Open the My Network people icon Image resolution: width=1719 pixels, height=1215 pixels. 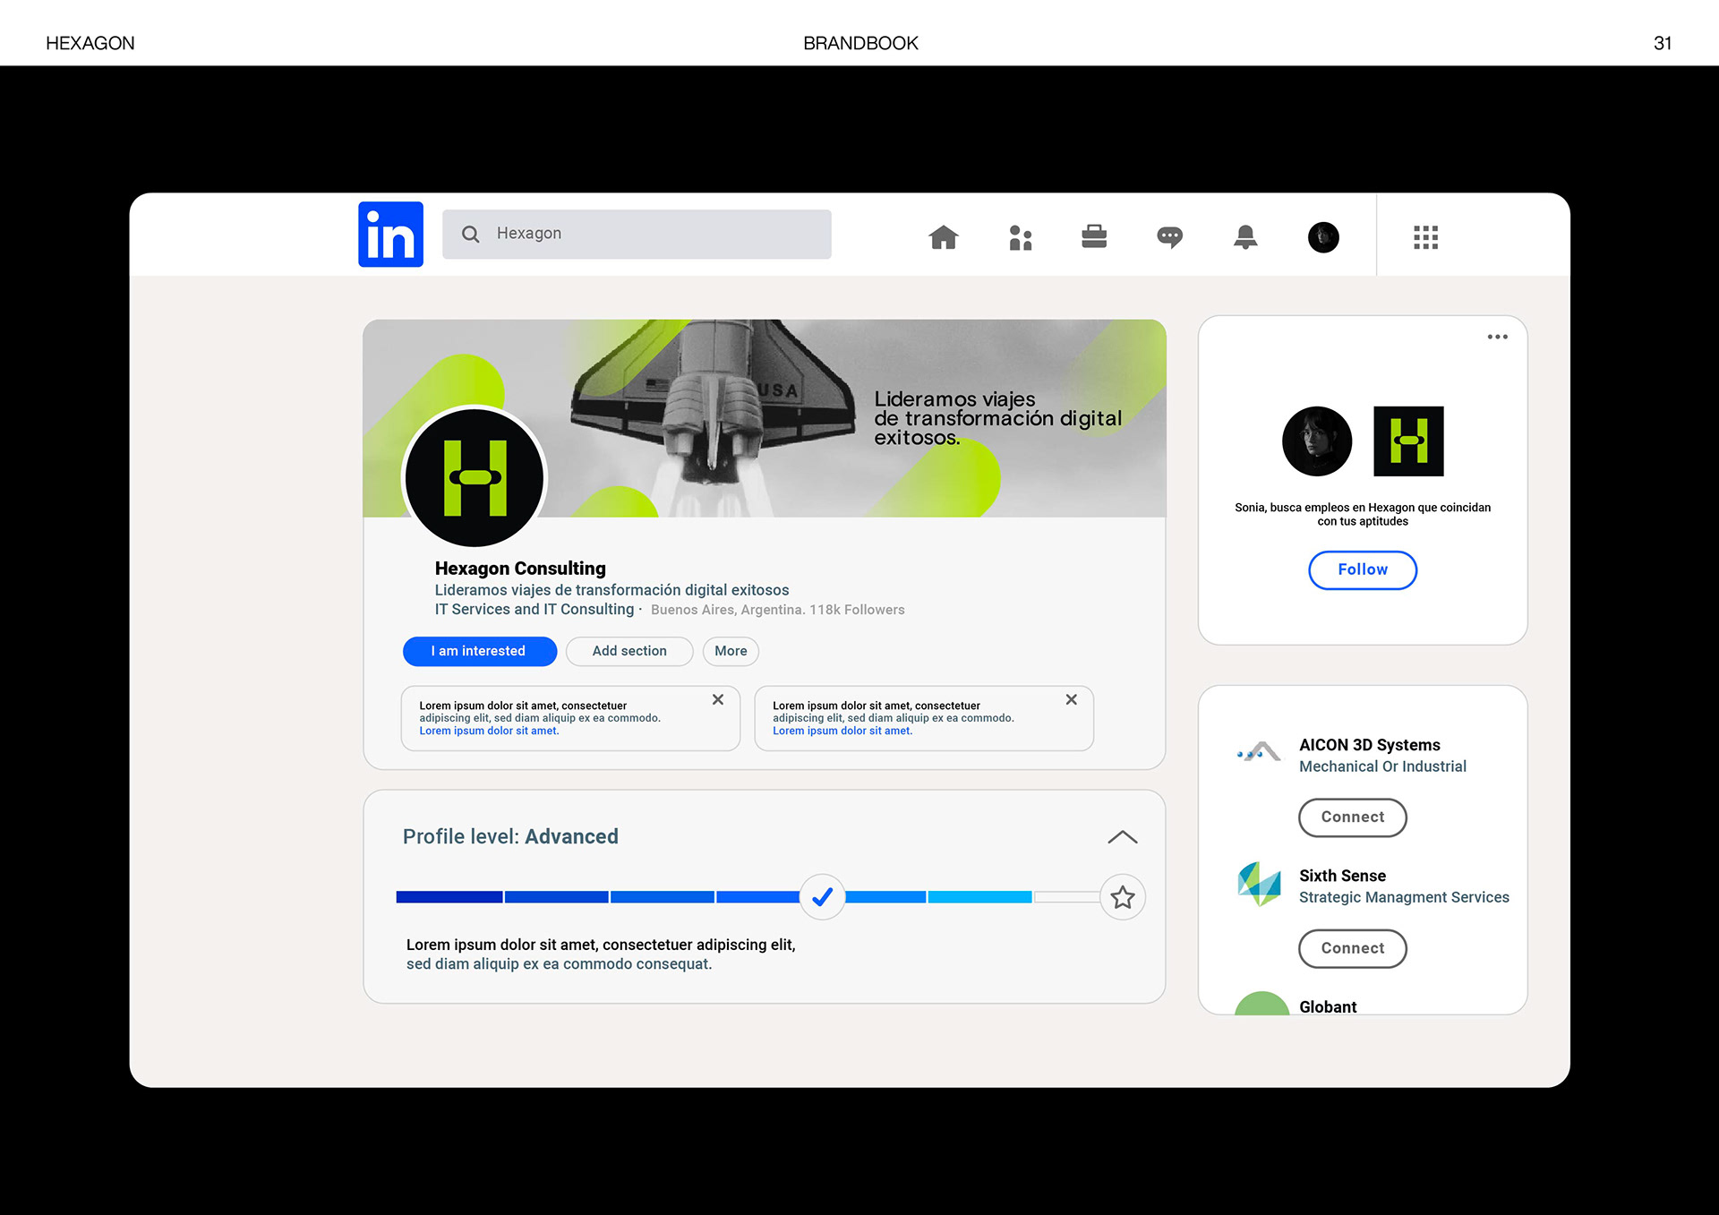coord(1020,237)
